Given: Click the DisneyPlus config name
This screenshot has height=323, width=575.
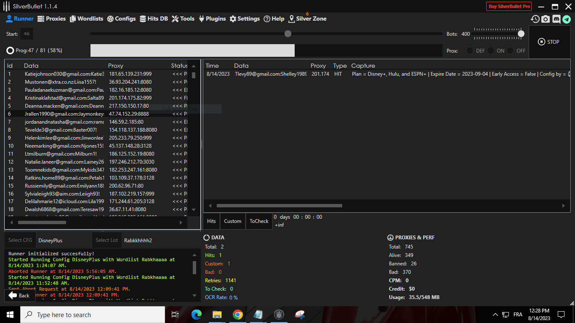Looking at the screenshot, I should [51, 241].
